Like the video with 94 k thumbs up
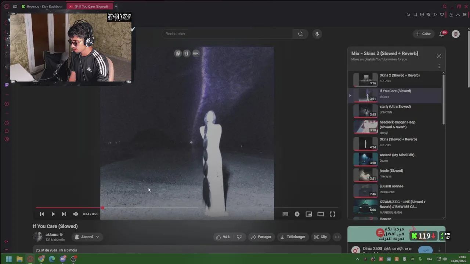470x264 pixels. [x=223, y=237]
